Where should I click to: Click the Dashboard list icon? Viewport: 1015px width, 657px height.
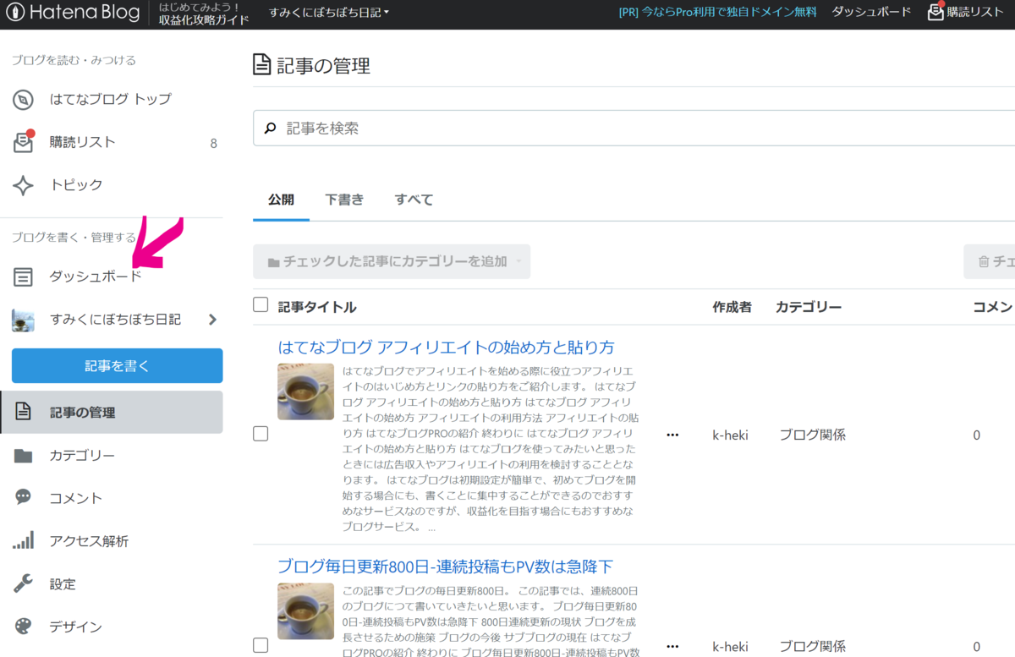pyautogui.click(x=24, y=276)
